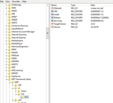Collapse the v4.0 key
113x103 pixels.
point(13,100)
